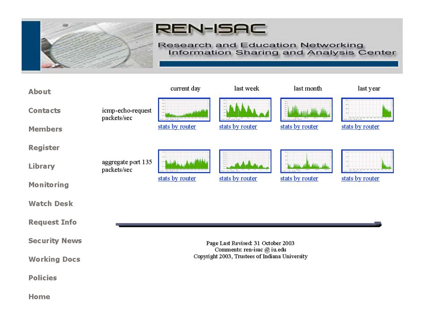Screen dimensions: 430x322
Task: Open last week icmp-echo-request graph thumbnail
Action: (x=245, y=110)
